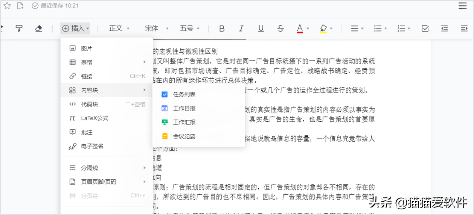Viewport: 474px width, 215px height.
Task: Open the hamburger menu
Action: tap(462, 6)
